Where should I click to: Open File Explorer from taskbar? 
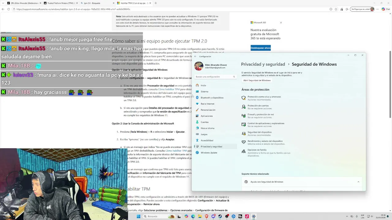click(x=200, y=216)
